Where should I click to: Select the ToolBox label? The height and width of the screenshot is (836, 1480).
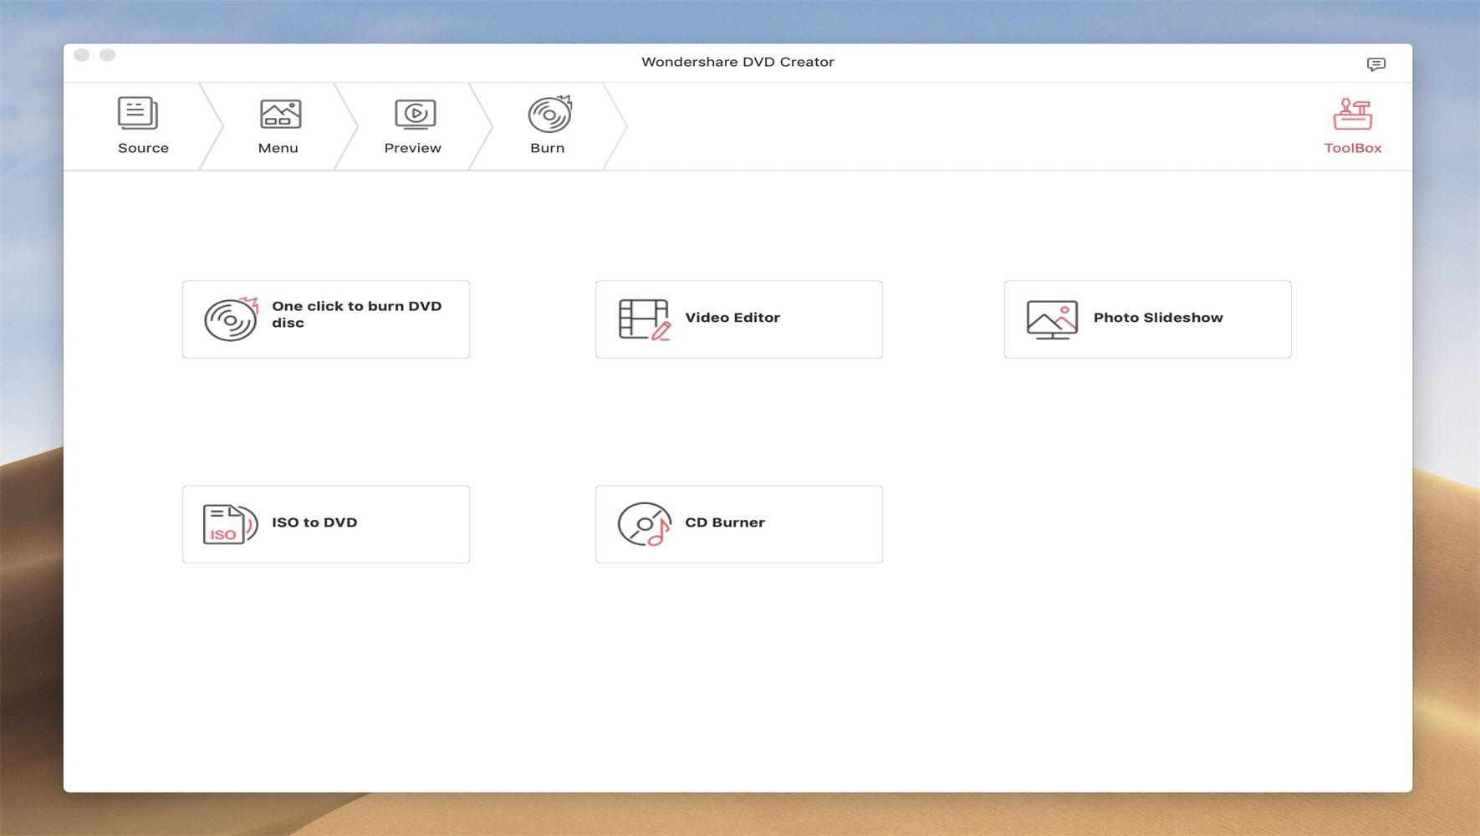pos(1352,148)
